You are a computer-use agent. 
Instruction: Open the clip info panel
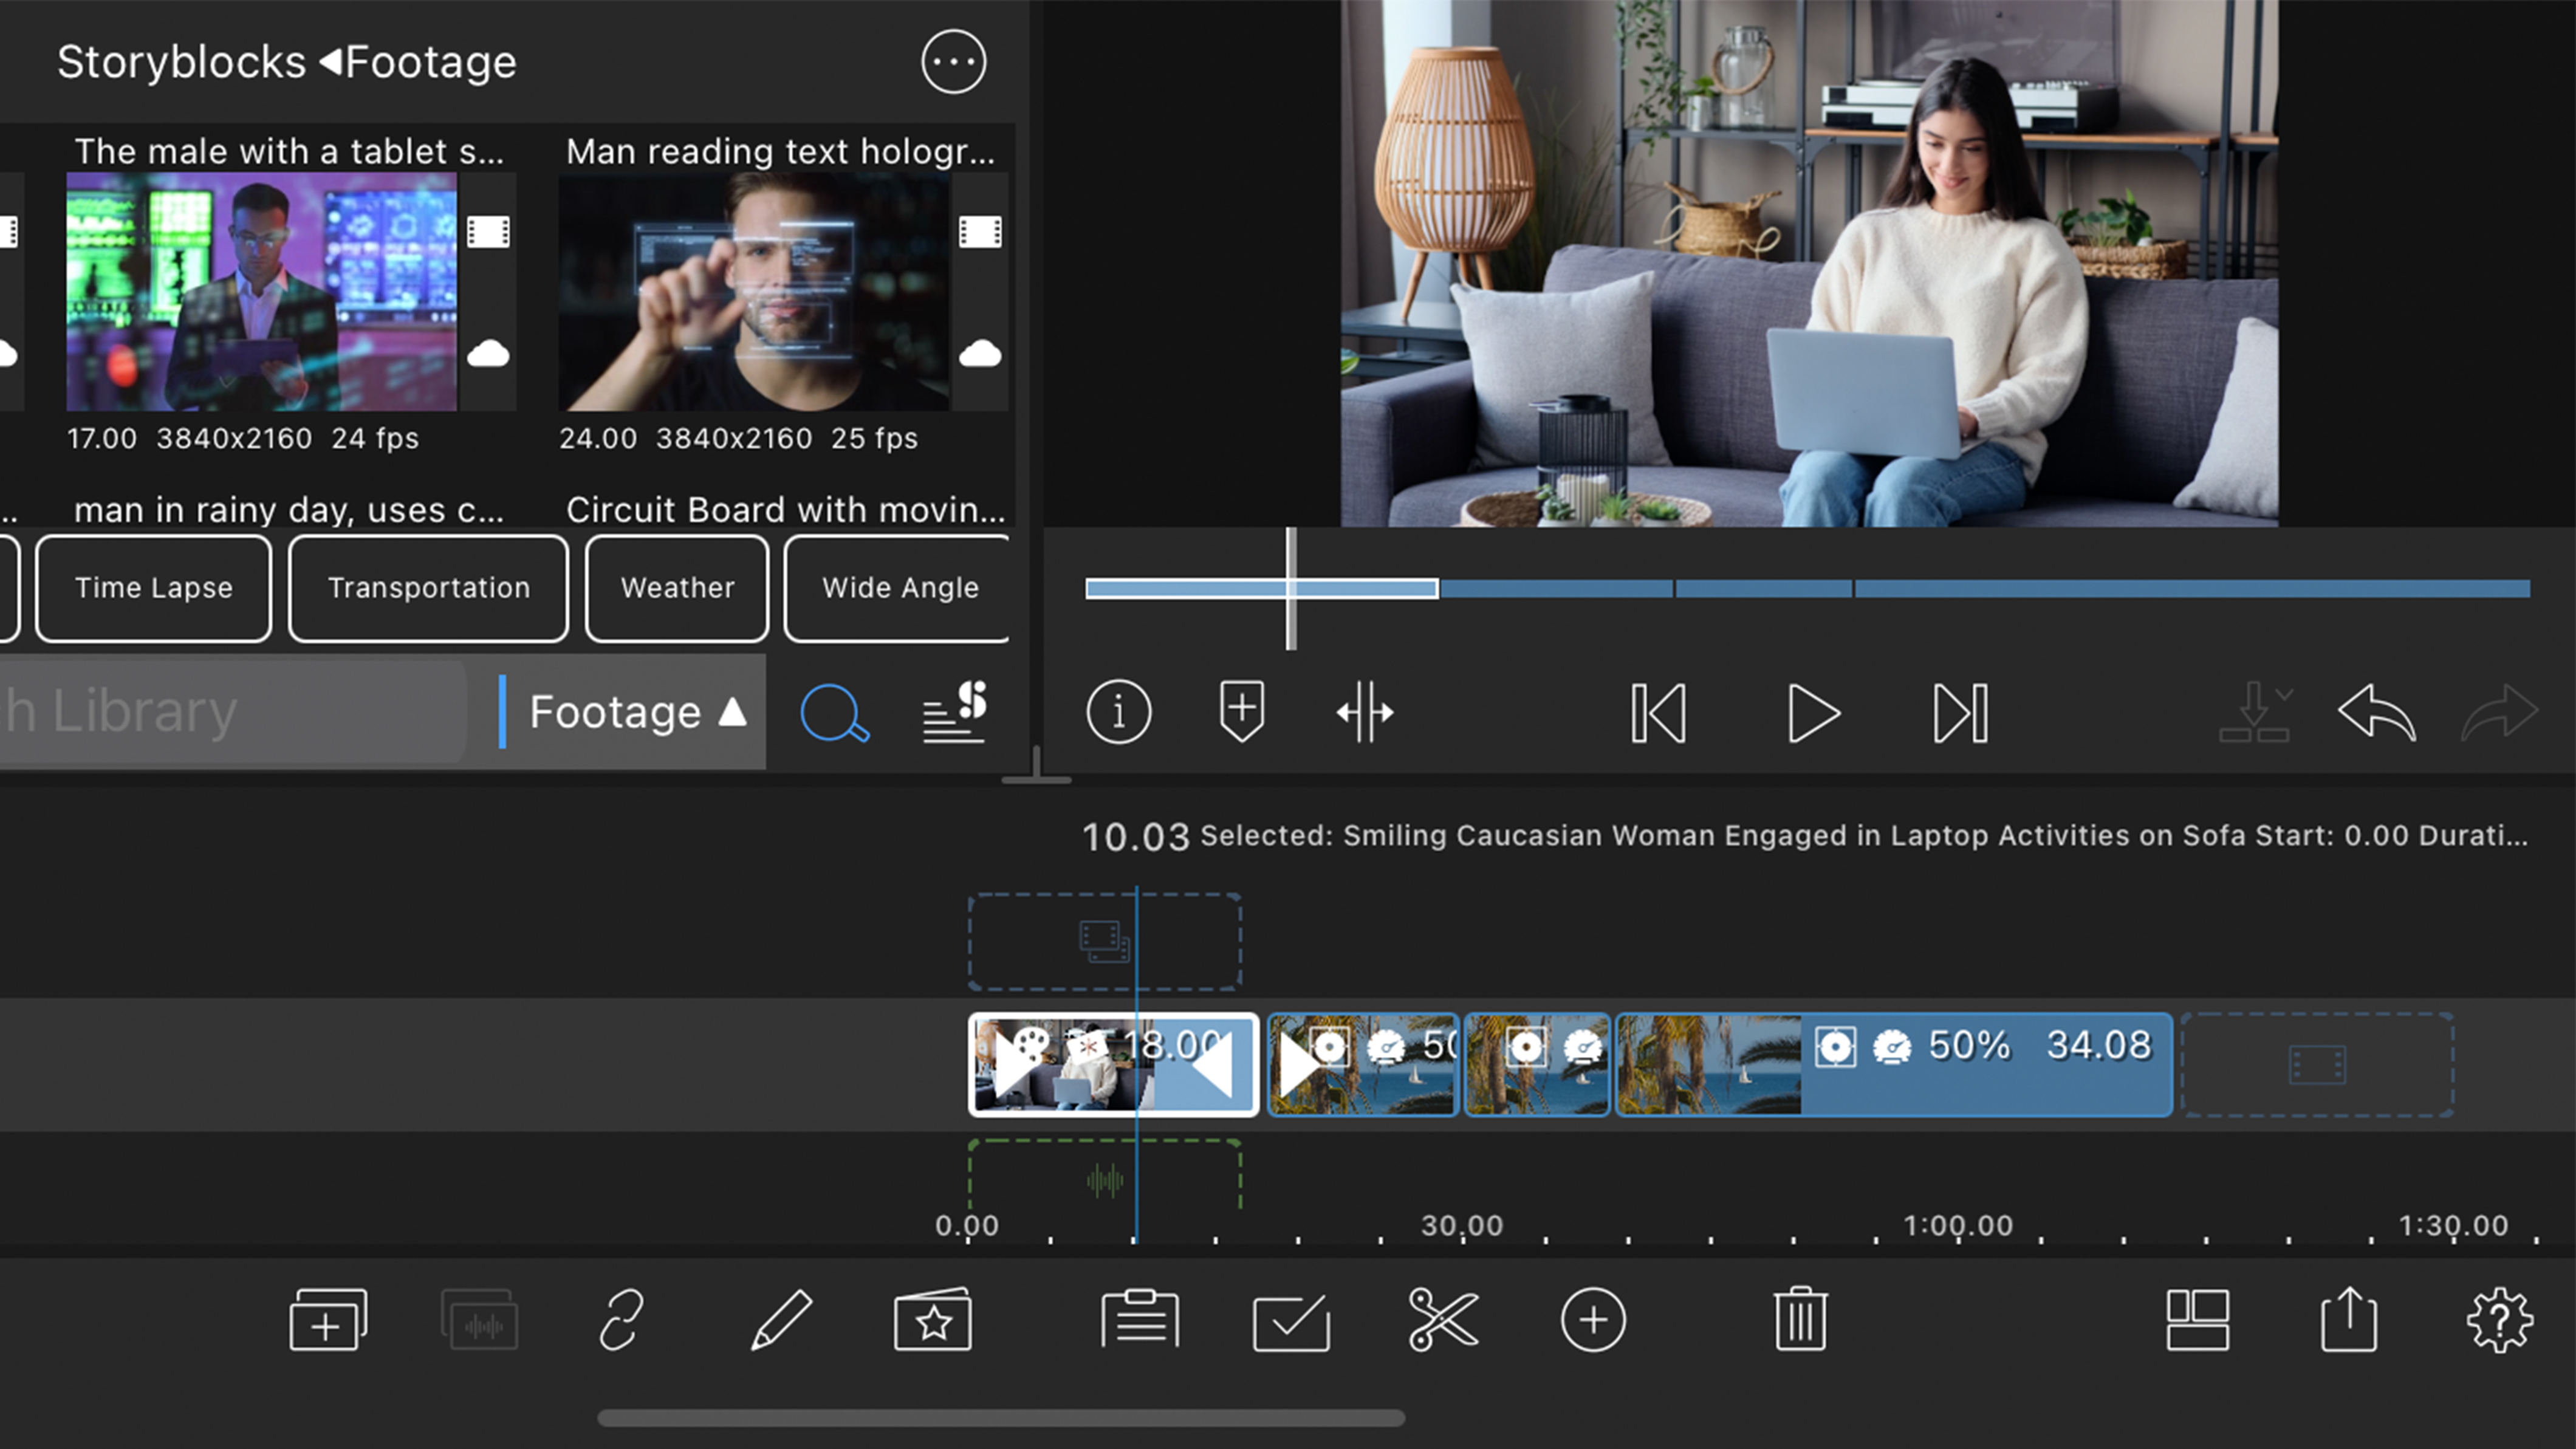point(1119,712)
